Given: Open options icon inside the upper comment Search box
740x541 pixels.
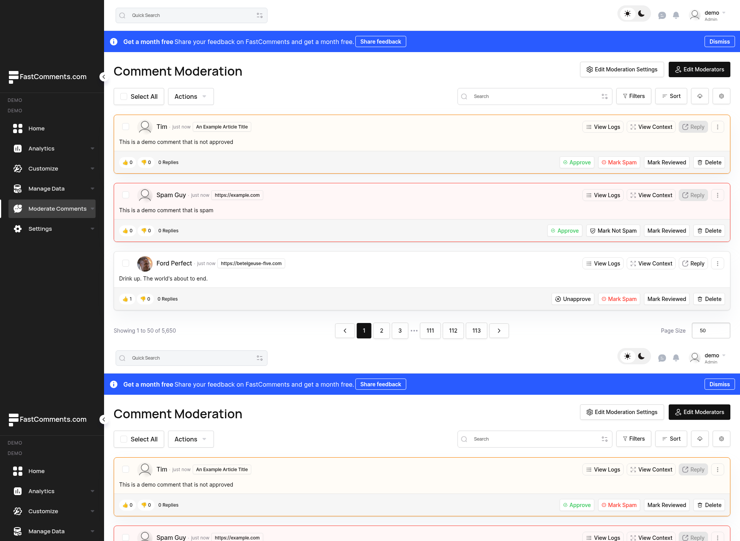Looking at the screenshot, I should coord(605,96).
